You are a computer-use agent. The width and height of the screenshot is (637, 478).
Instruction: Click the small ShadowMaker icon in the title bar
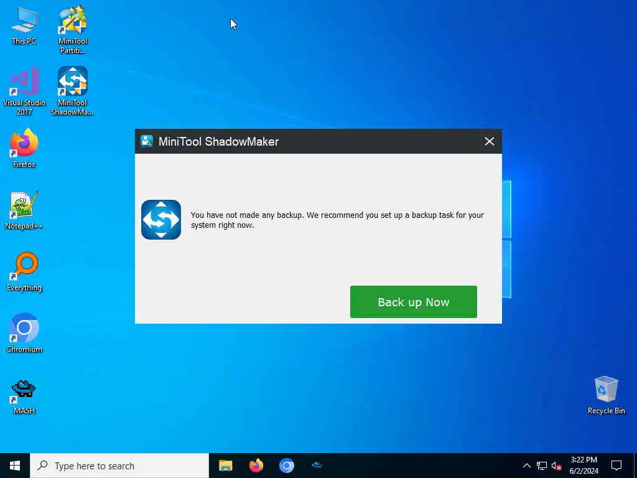pos(147,141)
